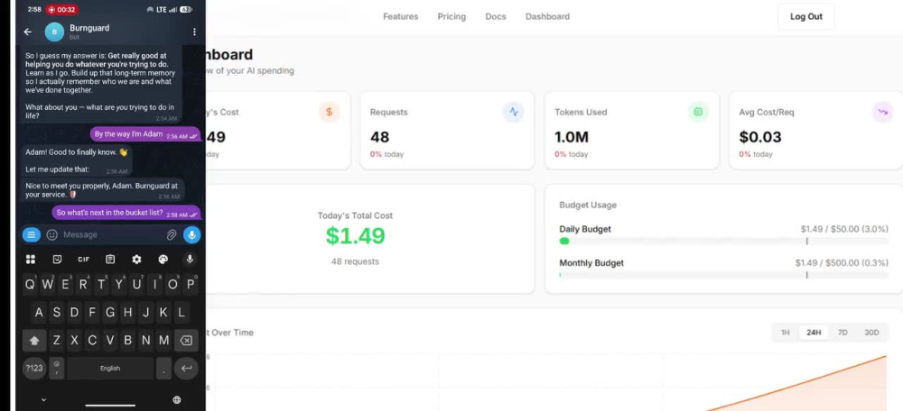Viewport: 903px width, 411px height.
Task: Tap the emoji comma key on keyboard
Action: 56,369
